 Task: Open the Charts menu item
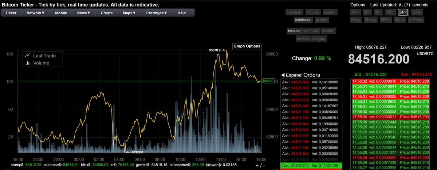pyautogui.click(x=107, y=13)
